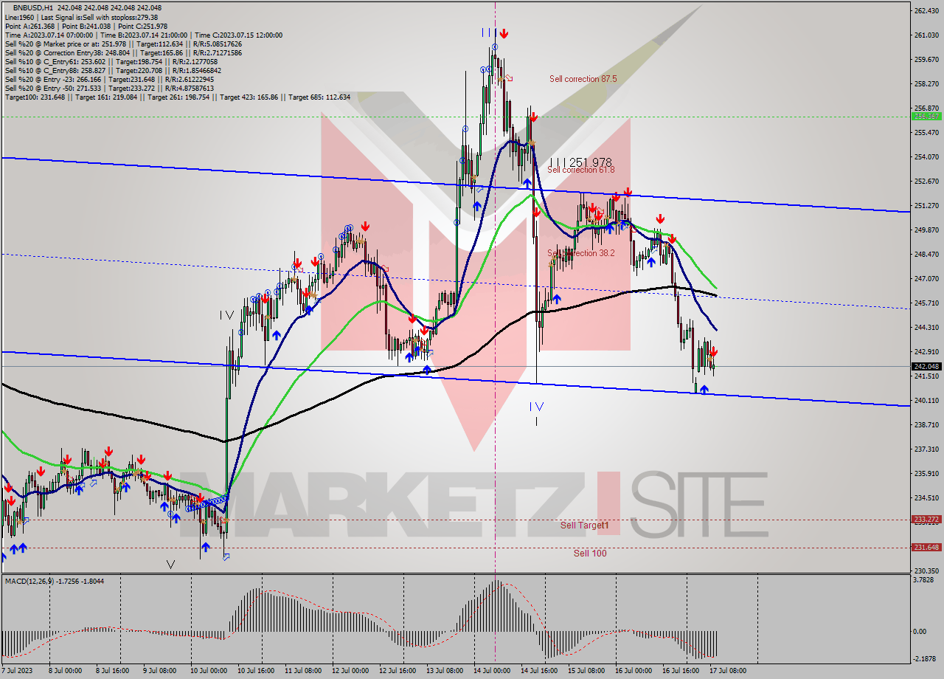Click the green price tag on the price axis

[926, 117]
